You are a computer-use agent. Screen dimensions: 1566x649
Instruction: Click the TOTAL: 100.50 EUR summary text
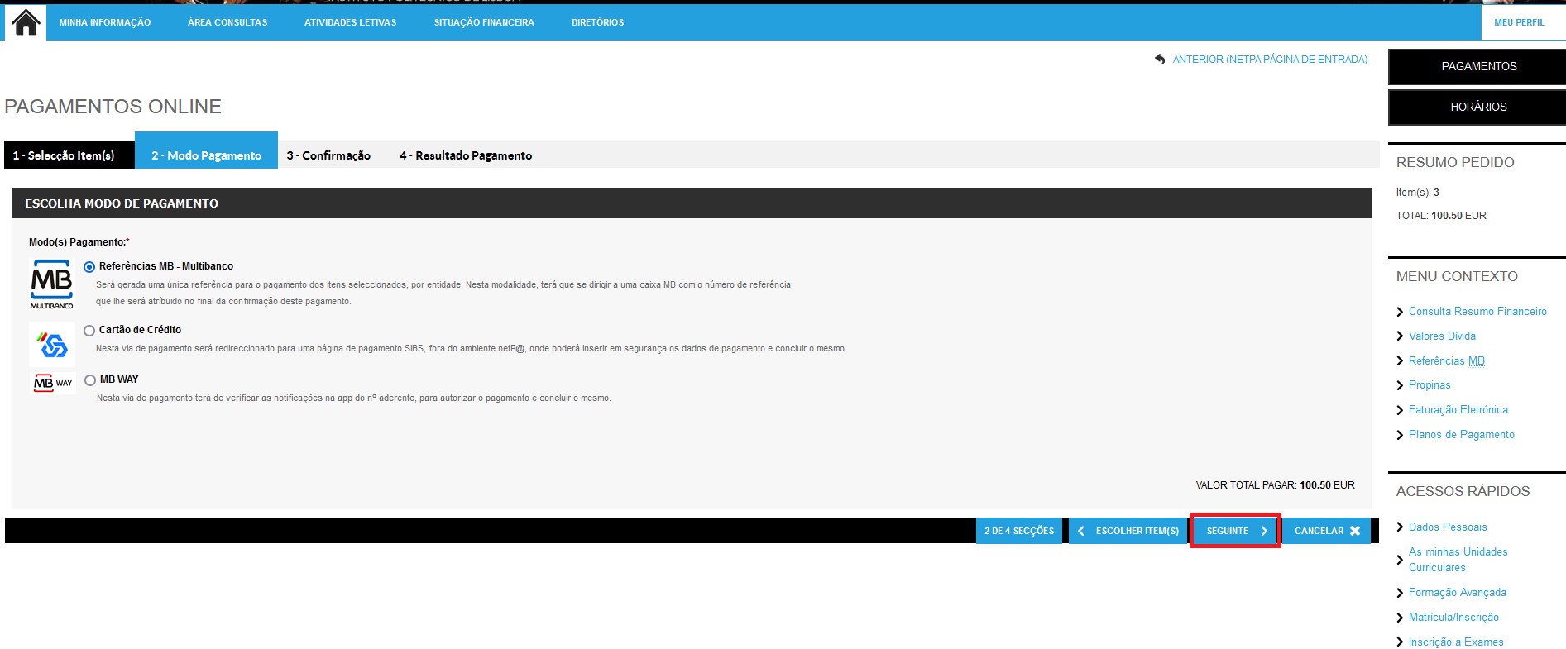coord(1441,216)
